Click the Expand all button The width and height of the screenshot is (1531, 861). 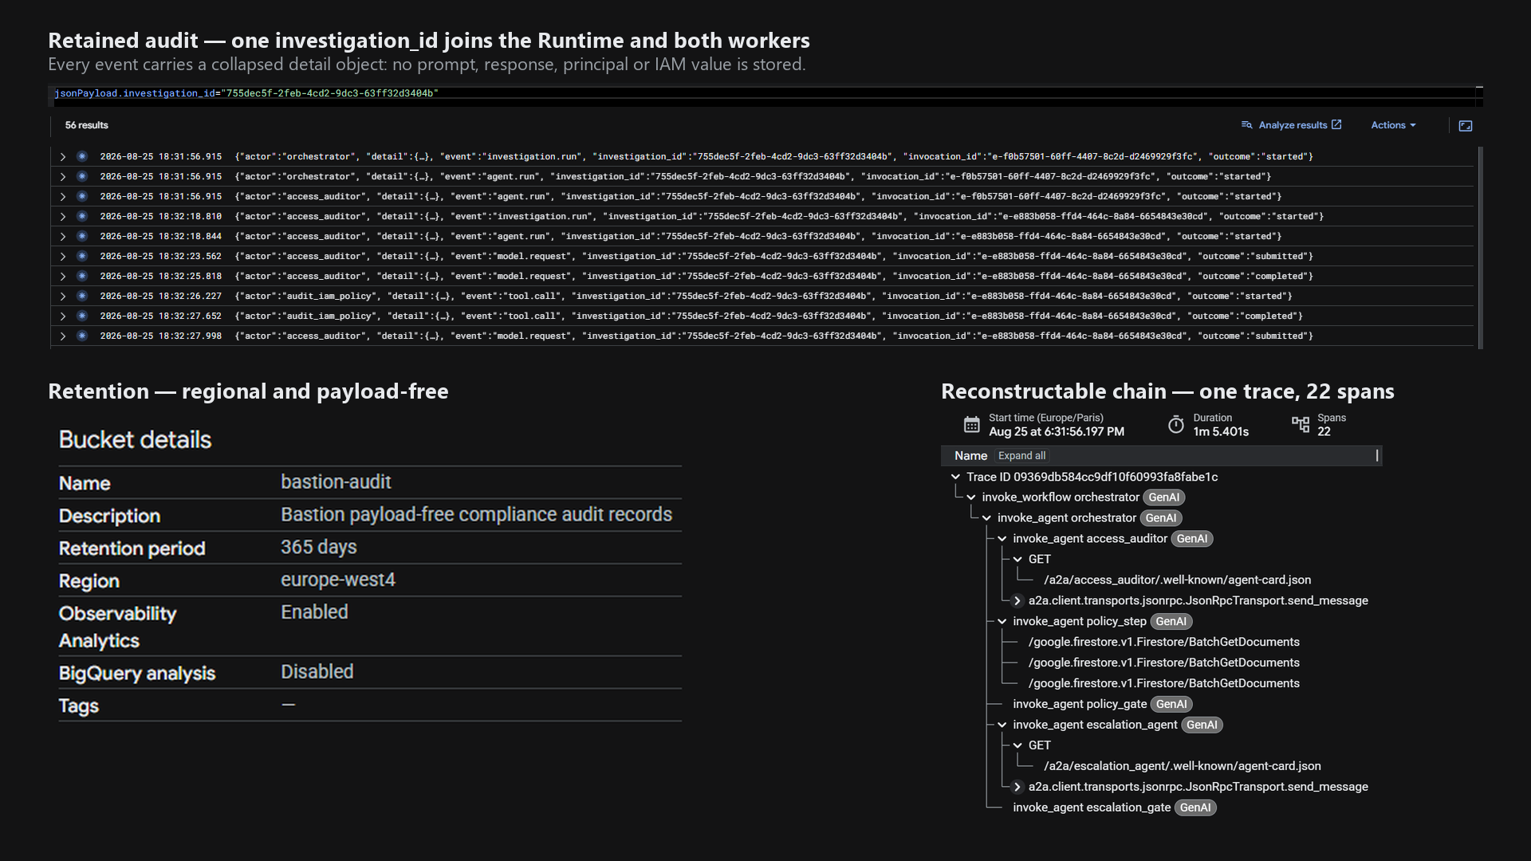click(x=1021, y=456)
